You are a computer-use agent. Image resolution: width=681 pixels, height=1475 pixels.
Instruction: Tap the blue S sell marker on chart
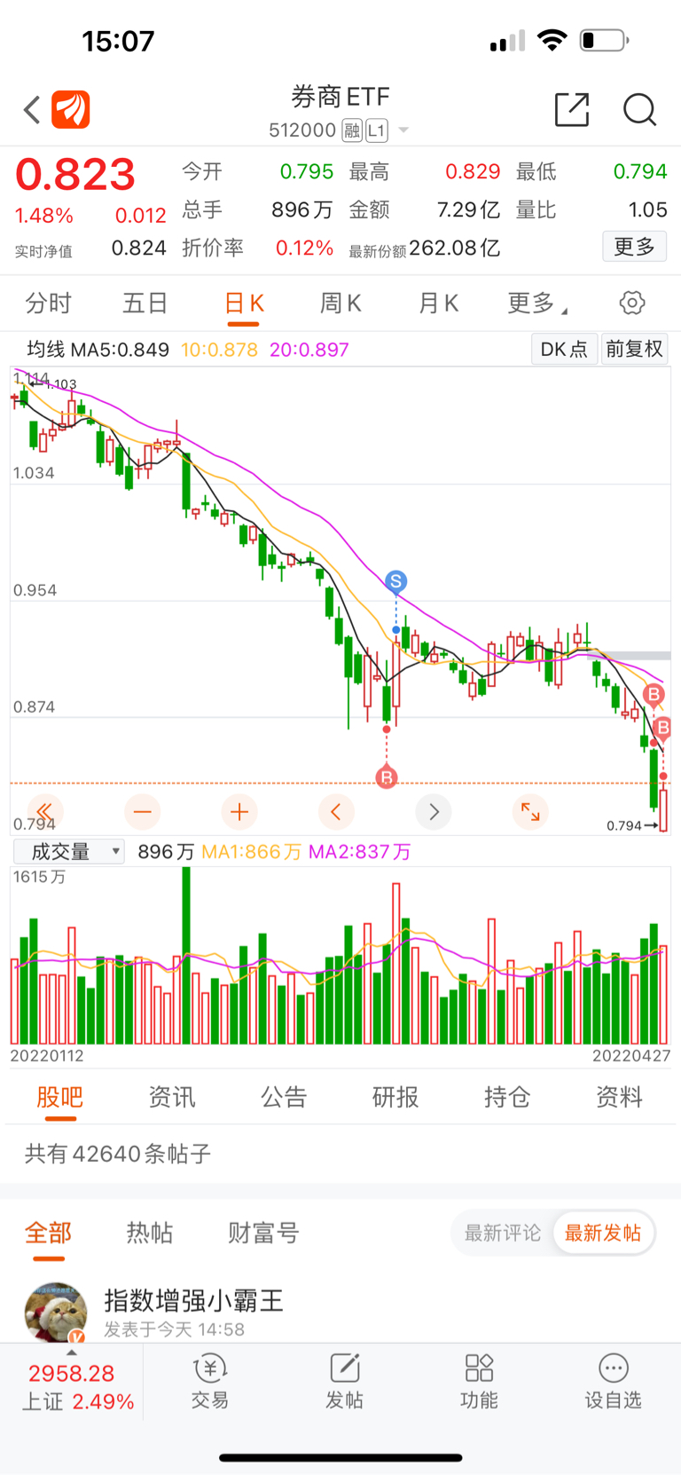tap(395, 581)
